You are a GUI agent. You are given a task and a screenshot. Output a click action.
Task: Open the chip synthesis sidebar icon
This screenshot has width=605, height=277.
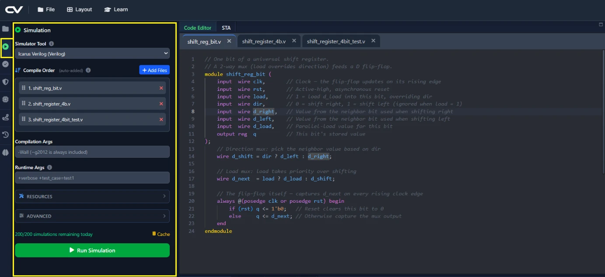coord(5,99)
